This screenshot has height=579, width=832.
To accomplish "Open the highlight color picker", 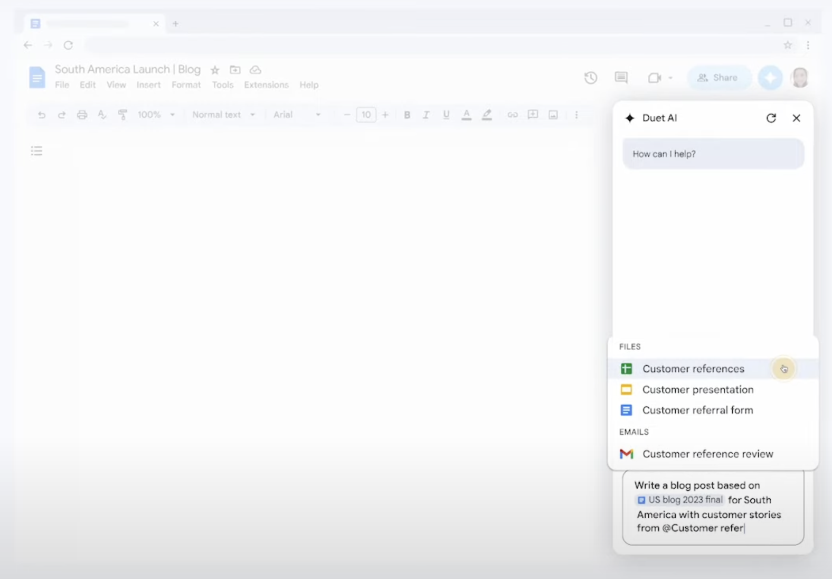I will click(x=487, y=115).
